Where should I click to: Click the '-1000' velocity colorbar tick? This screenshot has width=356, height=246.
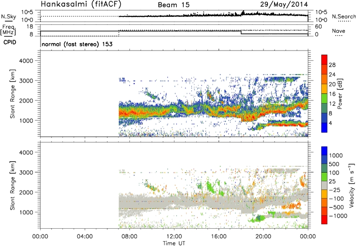point(338,216)
